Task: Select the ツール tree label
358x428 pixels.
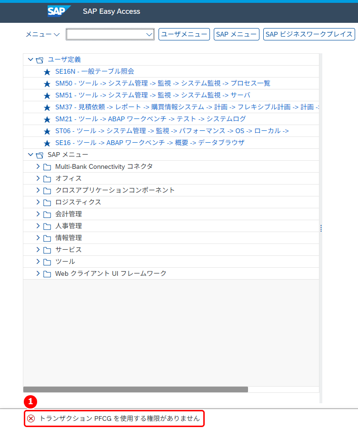Action: (65, 262)
